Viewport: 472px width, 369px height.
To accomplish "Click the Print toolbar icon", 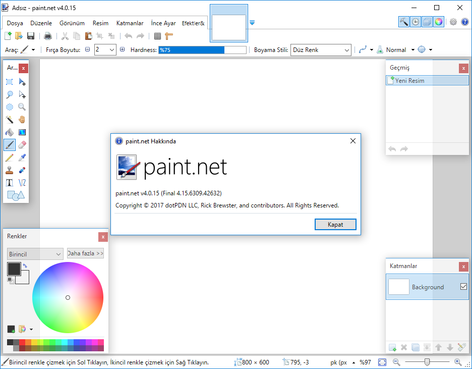I will [x=48, y=36].
